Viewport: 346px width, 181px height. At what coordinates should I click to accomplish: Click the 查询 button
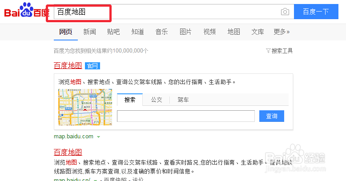pyautogui.click(x=272, y=116)
